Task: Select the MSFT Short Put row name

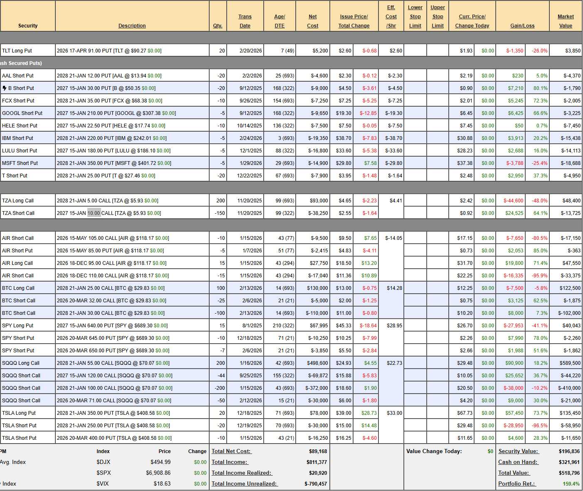Action: tap(20, 163)
